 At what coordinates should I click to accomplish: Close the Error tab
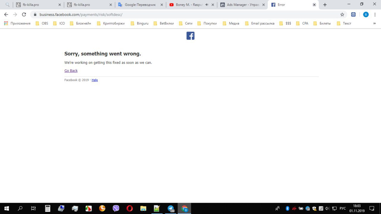pyautogui.click(x=314, y=5)
